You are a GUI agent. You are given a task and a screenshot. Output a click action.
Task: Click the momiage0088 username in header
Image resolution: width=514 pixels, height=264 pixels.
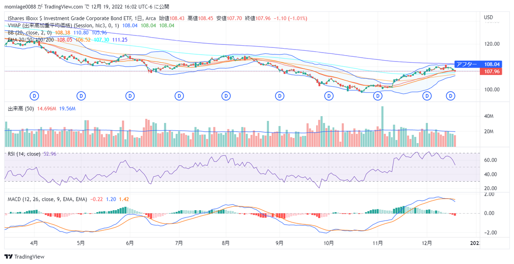pyautogui.click(x=21, y=7)
